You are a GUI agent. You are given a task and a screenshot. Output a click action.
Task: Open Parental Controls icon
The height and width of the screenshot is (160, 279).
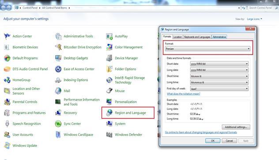7,102
